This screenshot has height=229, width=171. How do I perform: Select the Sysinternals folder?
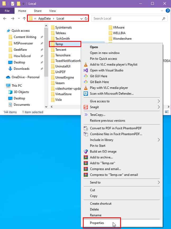coord(64,28)
